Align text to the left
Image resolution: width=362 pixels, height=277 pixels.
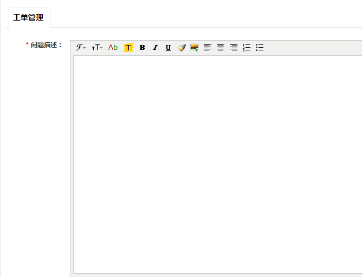coord(208,48)
